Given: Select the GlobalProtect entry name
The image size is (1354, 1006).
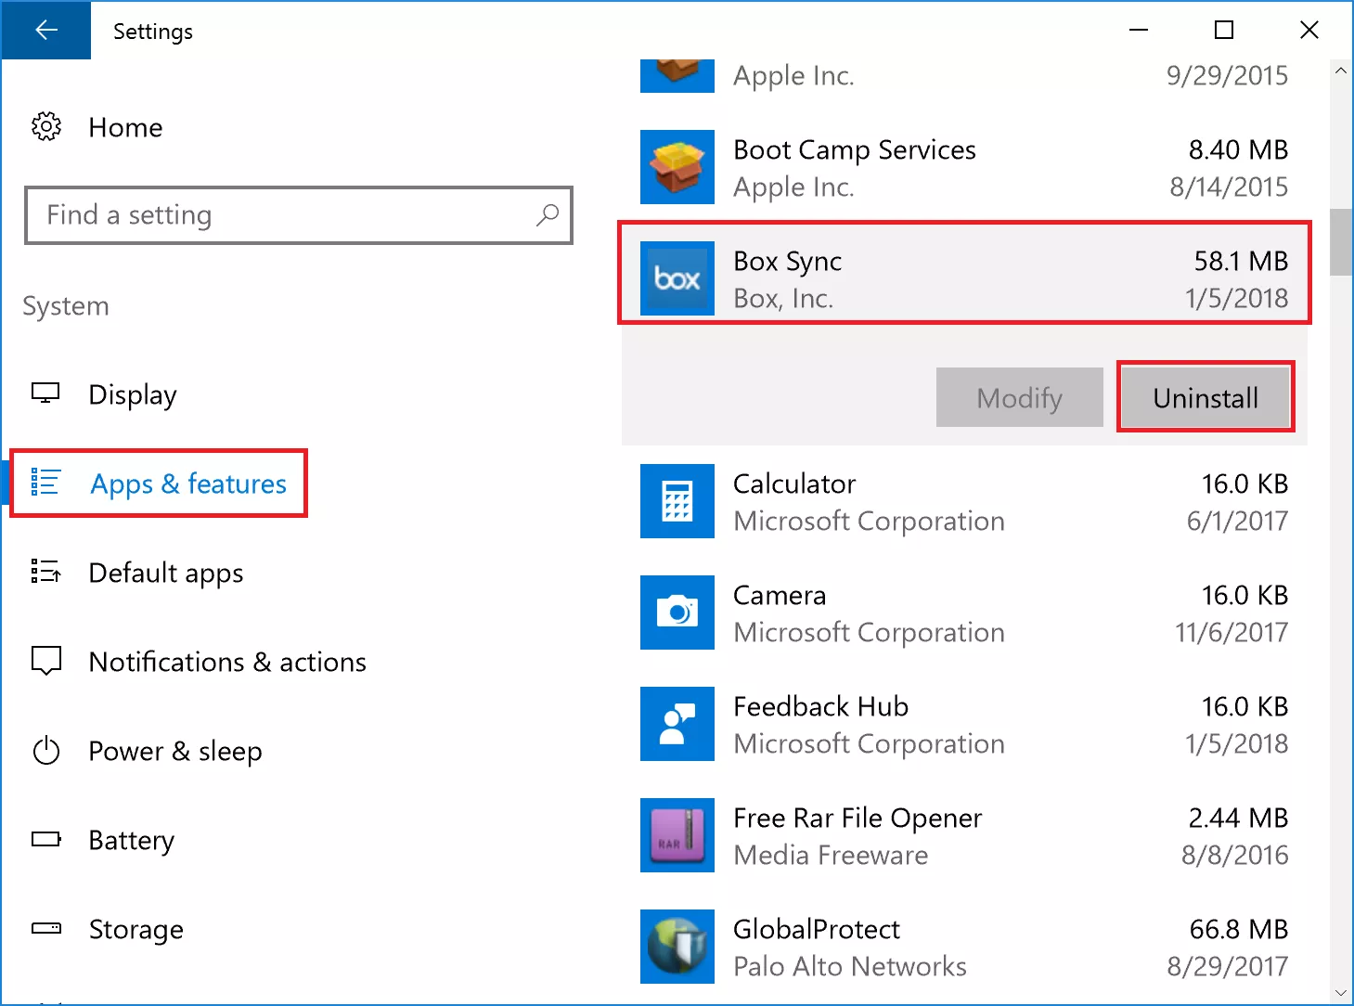Looking at the screenshot, I should tap(817, 929).
